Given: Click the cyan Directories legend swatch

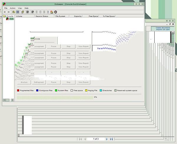Looking at the screenshot, I should pos(101,90).
